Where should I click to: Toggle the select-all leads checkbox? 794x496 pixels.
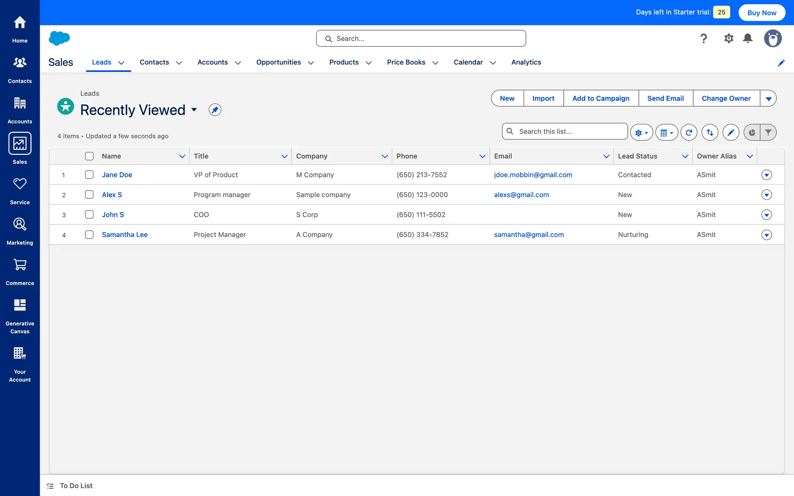[89, 156]
